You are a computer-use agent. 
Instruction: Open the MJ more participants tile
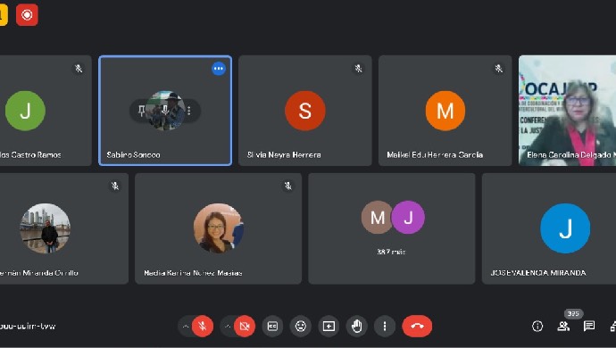click(392, 228)
